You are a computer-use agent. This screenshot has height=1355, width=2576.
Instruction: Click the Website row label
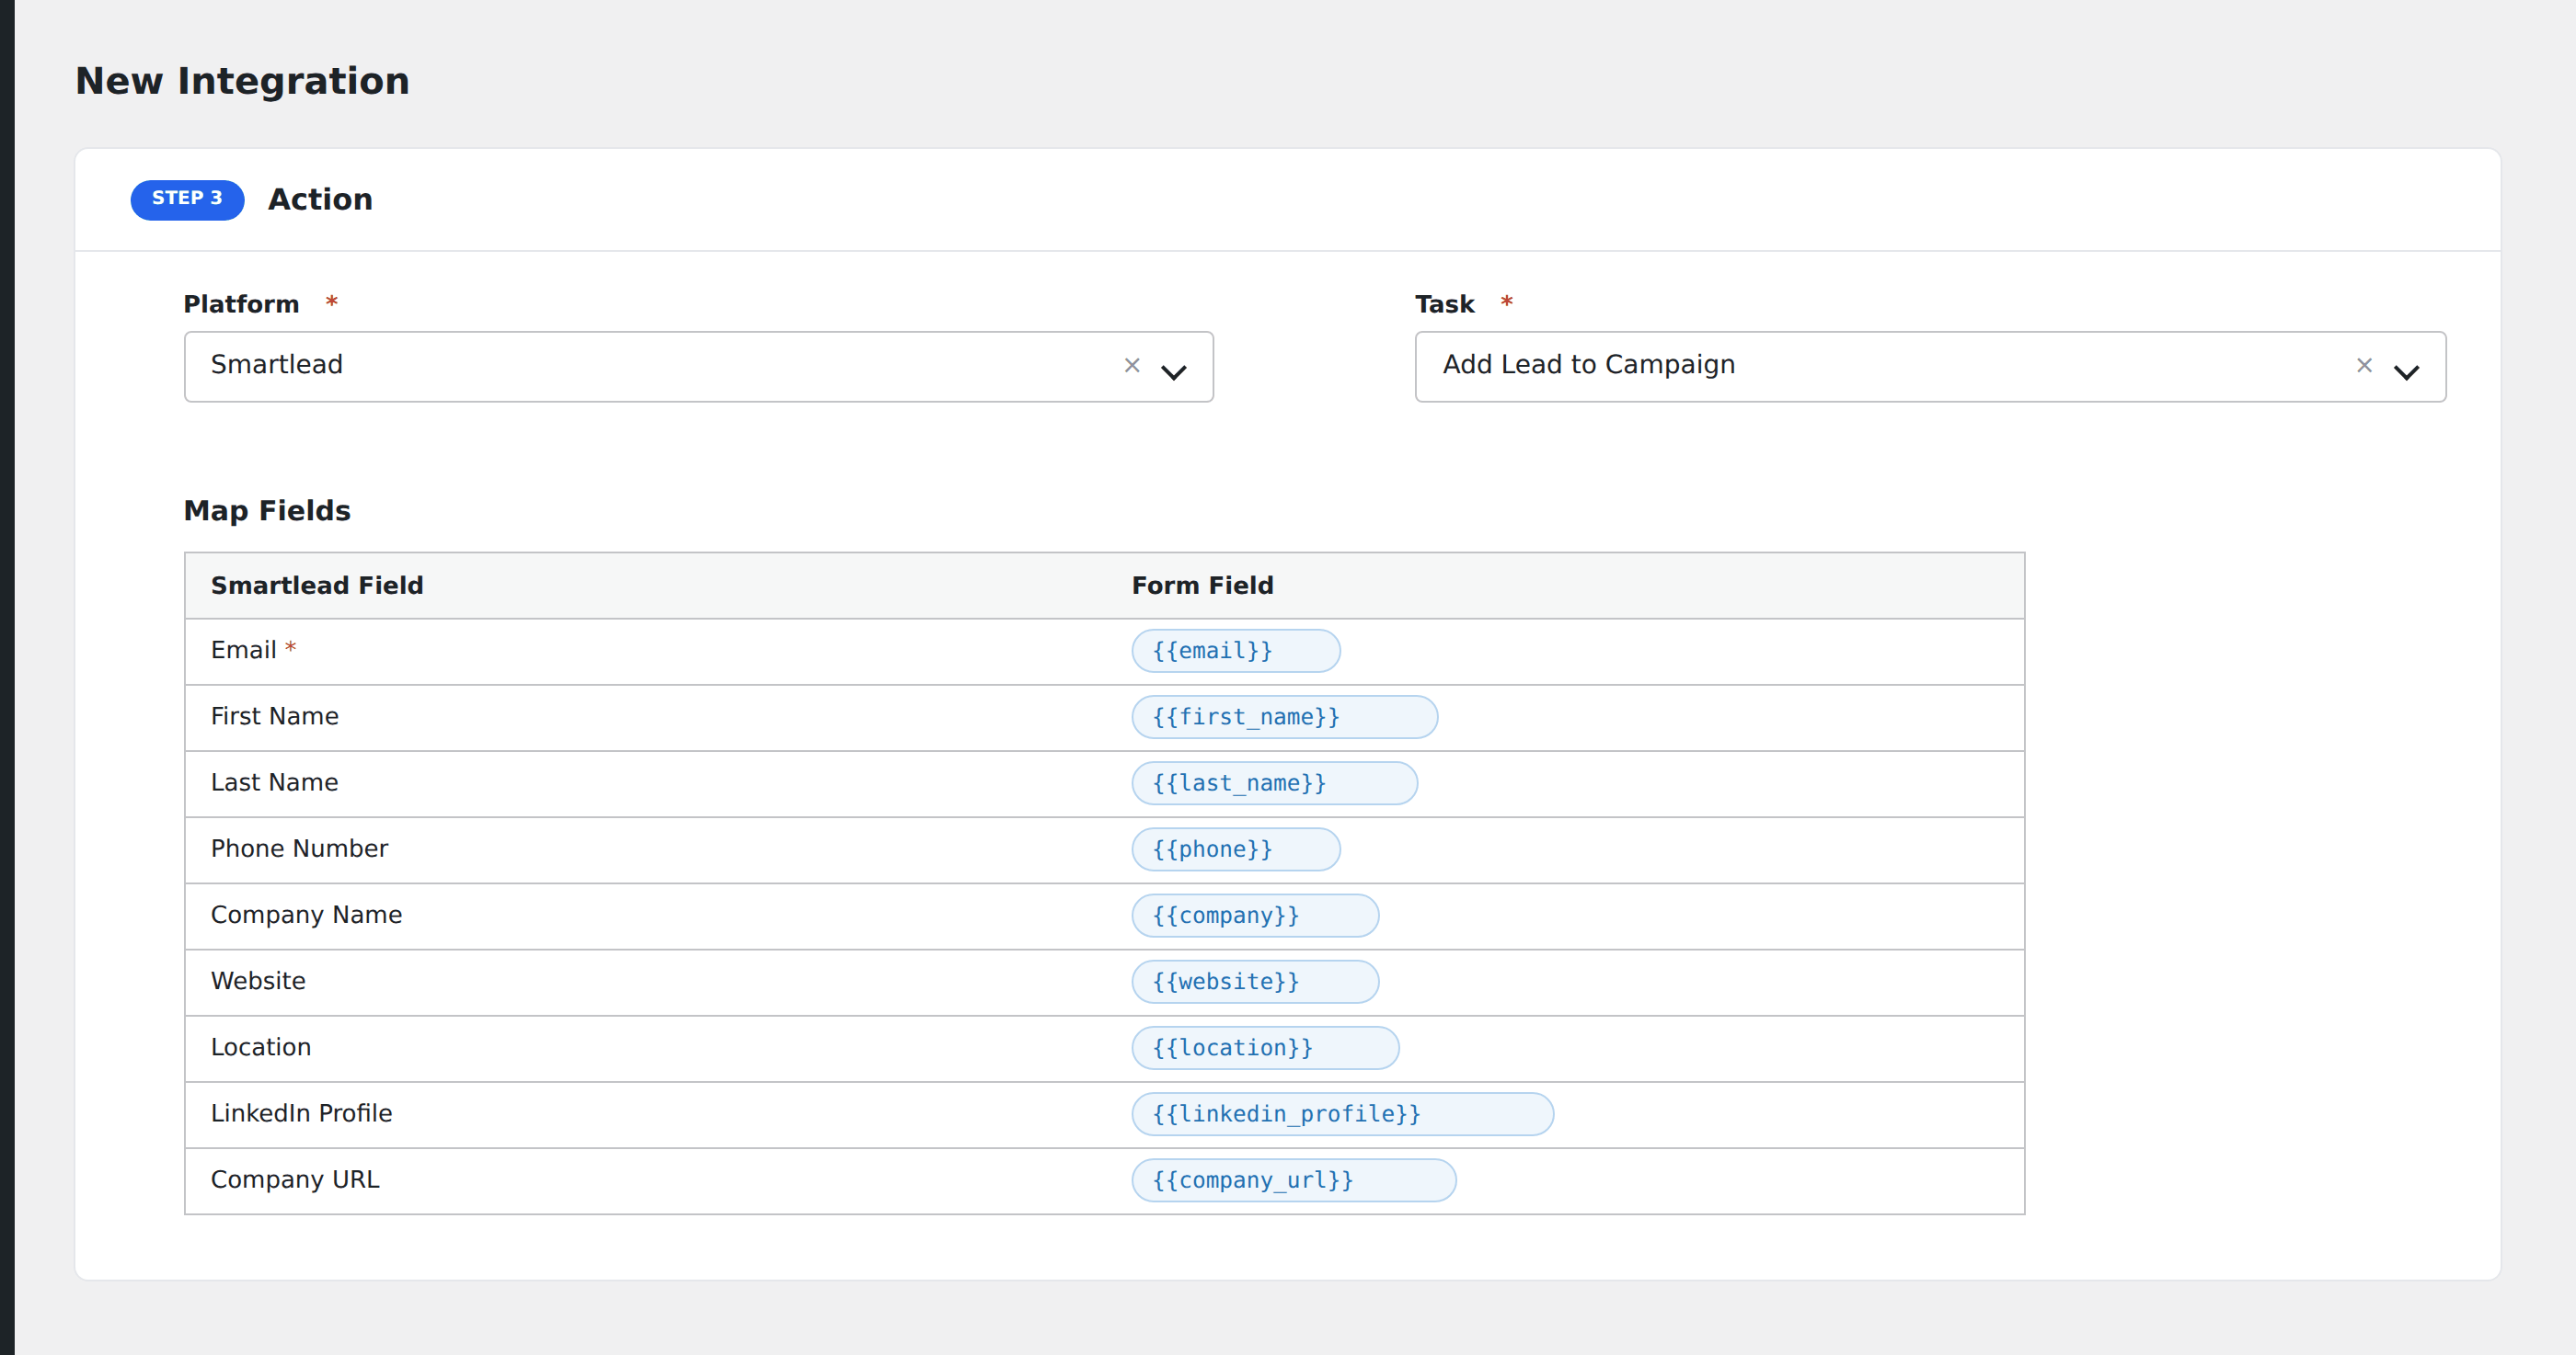coord(258,981)
